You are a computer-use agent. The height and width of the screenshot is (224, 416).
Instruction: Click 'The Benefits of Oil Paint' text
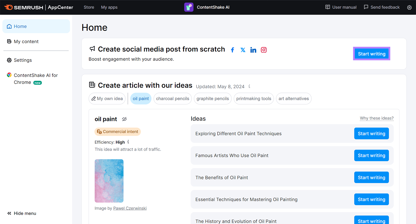click(222, 177)
